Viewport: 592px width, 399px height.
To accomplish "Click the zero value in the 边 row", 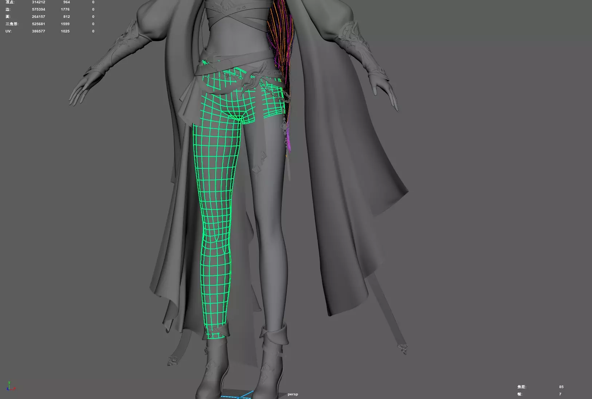I will (x=93, y=9).
